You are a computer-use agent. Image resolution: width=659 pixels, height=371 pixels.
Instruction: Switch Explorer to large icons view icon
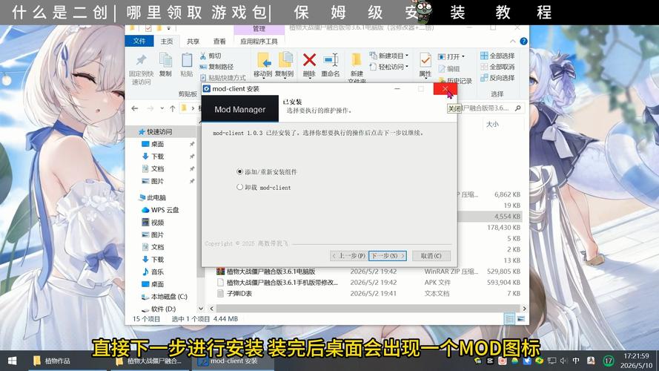[520, 319]
